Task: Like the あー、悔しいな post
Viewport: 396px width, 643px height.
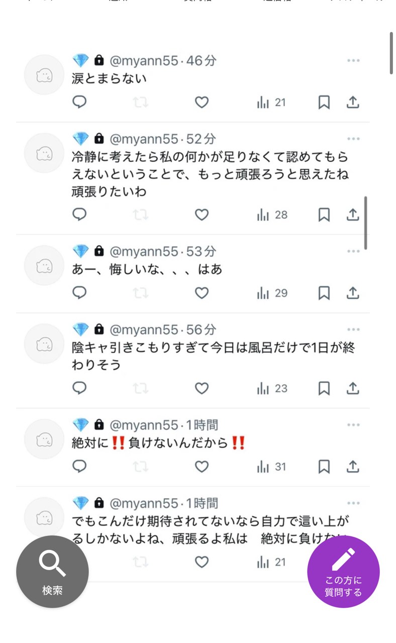Action: [202, 293]
